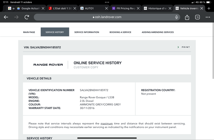Open the browser three-dot menu
This screenshot has height=140, width=214.
tap(208, 17)
